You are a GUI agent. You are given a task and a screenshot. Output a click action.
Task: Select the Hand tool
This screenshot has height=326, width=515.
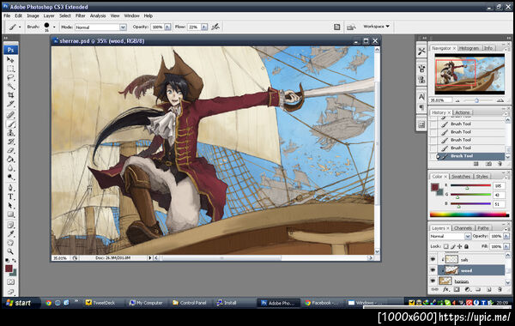click(x=10, y=243)
